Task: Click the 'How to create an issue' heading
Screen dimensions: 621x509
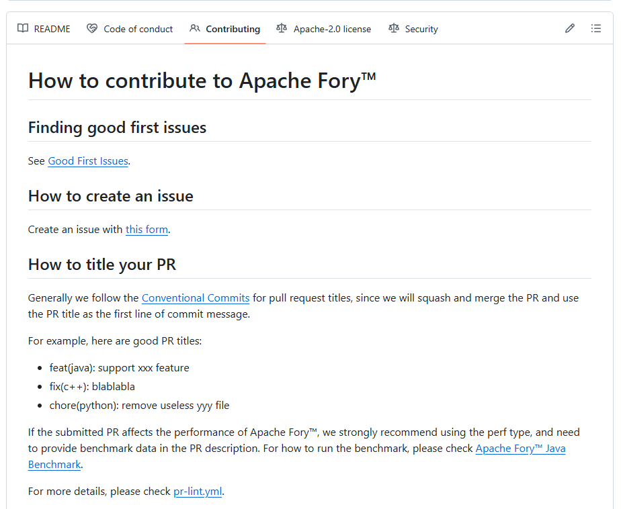Action: coord(110,196)
